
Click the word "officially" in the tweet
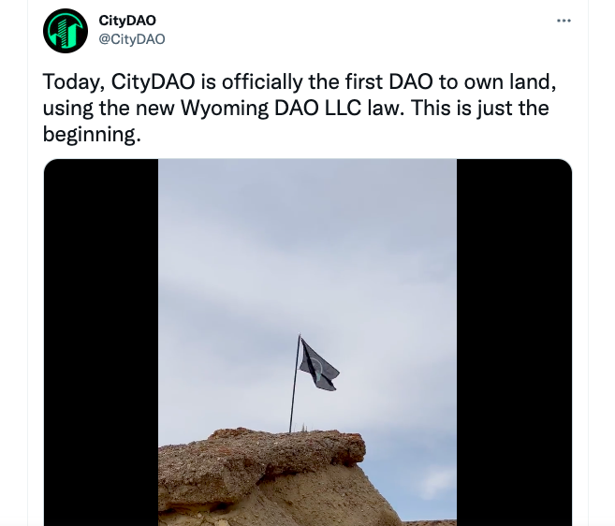262,81
